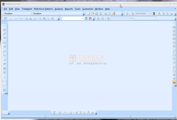The image size is (177, 120).
Task: Click the red crossed-out icon beside blank combo box
Action: (x=90, y=18)
